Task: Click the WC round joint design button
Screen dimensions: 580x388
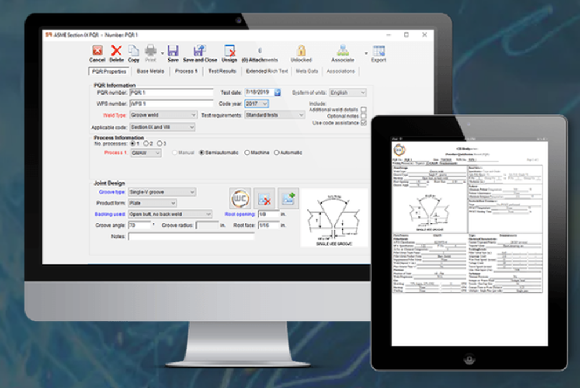Action: point(240,198)
